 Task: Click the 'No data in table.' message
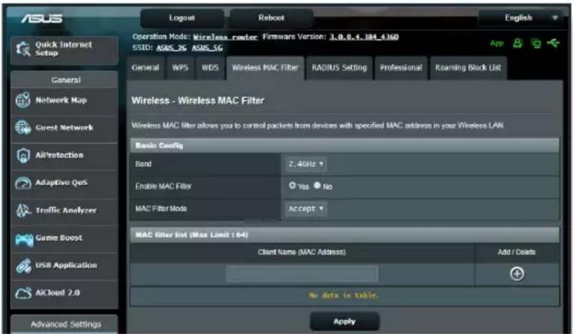click(344, 295)
